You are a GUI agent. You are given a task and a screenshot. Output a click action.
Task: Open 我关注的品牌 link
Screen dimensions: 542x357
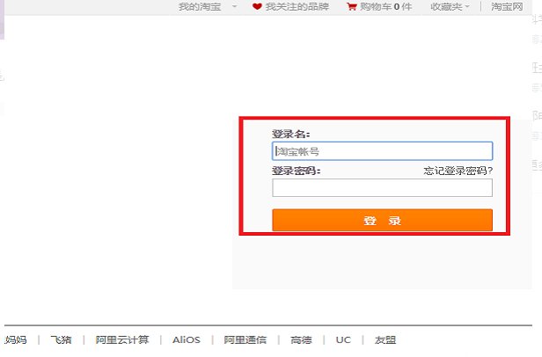(297, 6)
